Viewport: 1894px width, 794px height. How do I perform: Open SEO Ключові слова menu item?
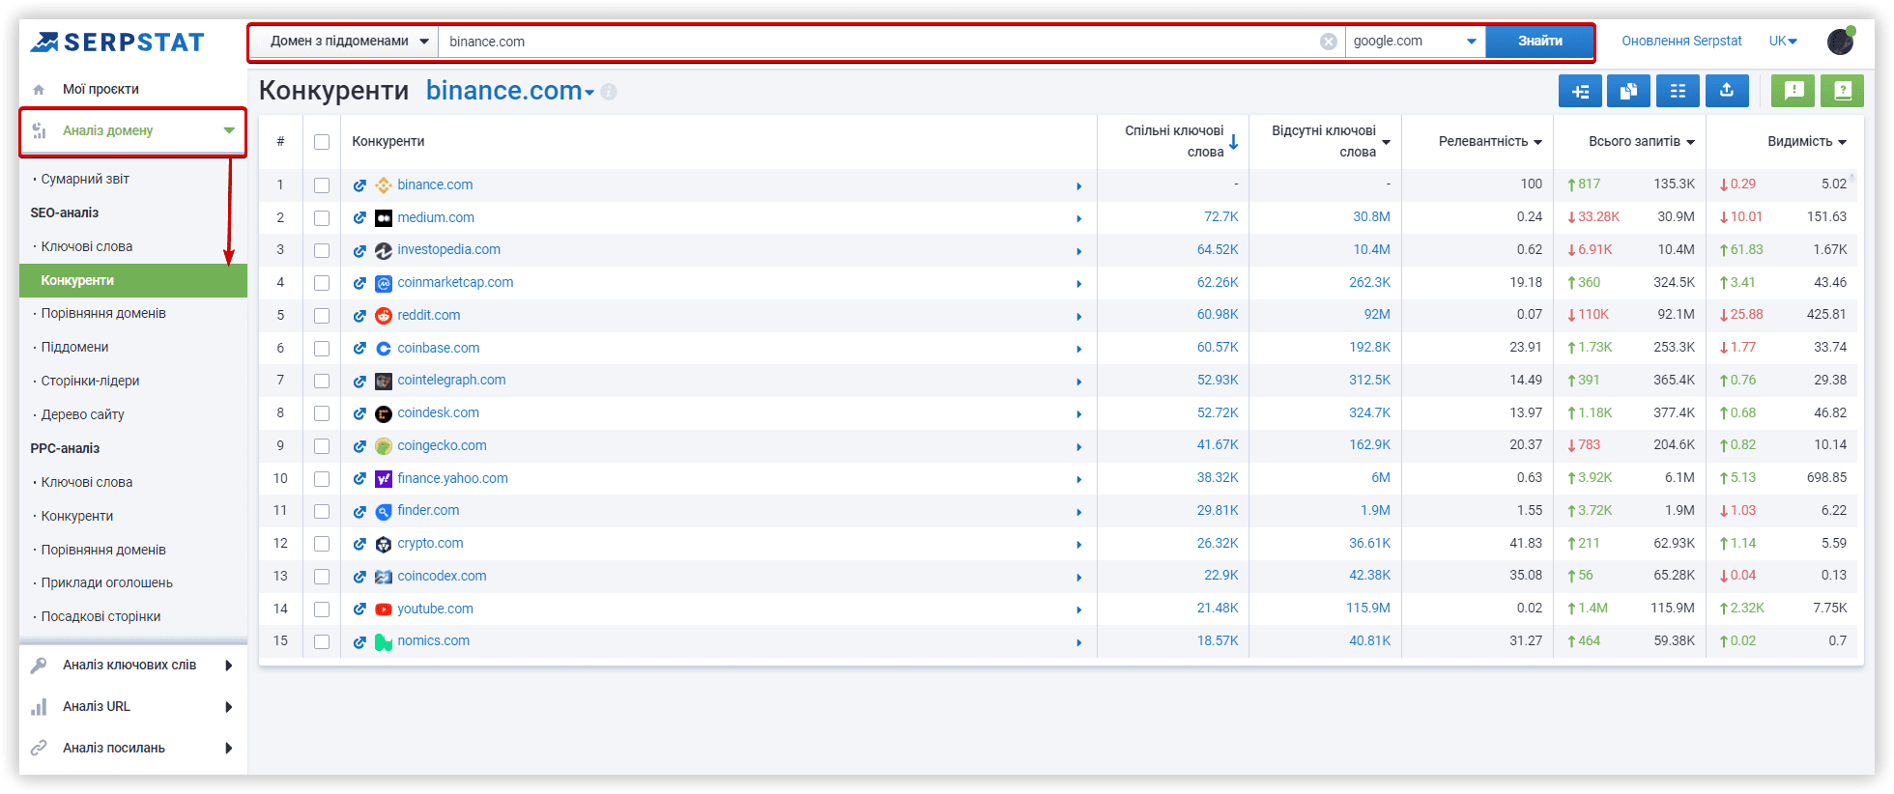coord(87,246)
